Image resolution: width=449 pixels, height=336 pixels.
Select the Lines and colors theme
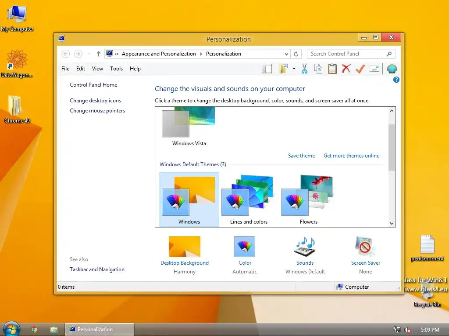(x=249, y=199)
